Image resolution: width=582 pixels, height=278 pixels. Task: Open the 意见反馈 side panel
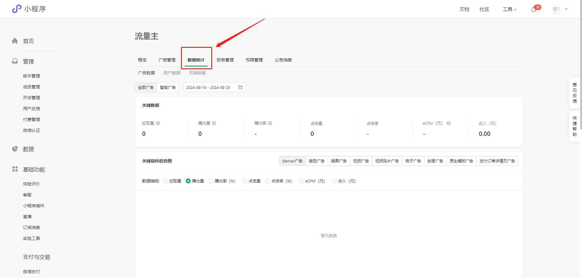pyautogui.click(x=574, y=93)
